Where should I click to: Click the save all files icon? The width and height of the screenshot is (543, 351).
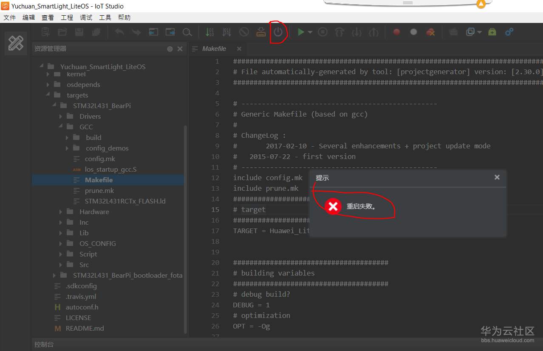pyautogui.click(x=96, y=32)
